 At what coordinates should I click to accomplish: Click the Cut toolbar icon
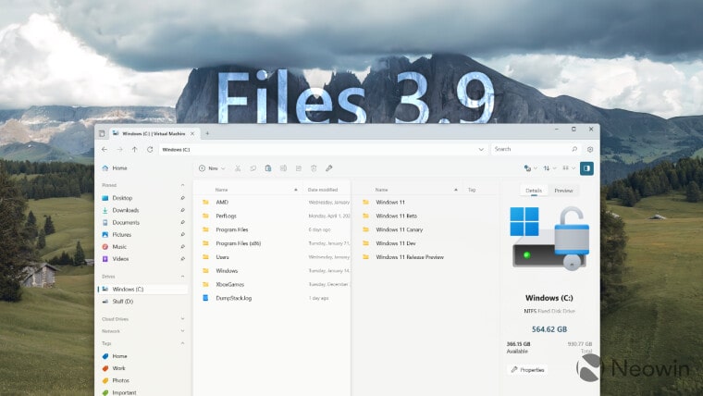tap(238, 168)
